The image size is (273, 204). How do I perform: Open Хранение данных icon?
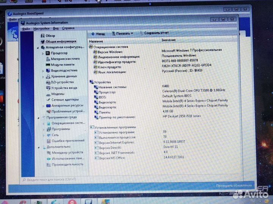coord(48,76)
